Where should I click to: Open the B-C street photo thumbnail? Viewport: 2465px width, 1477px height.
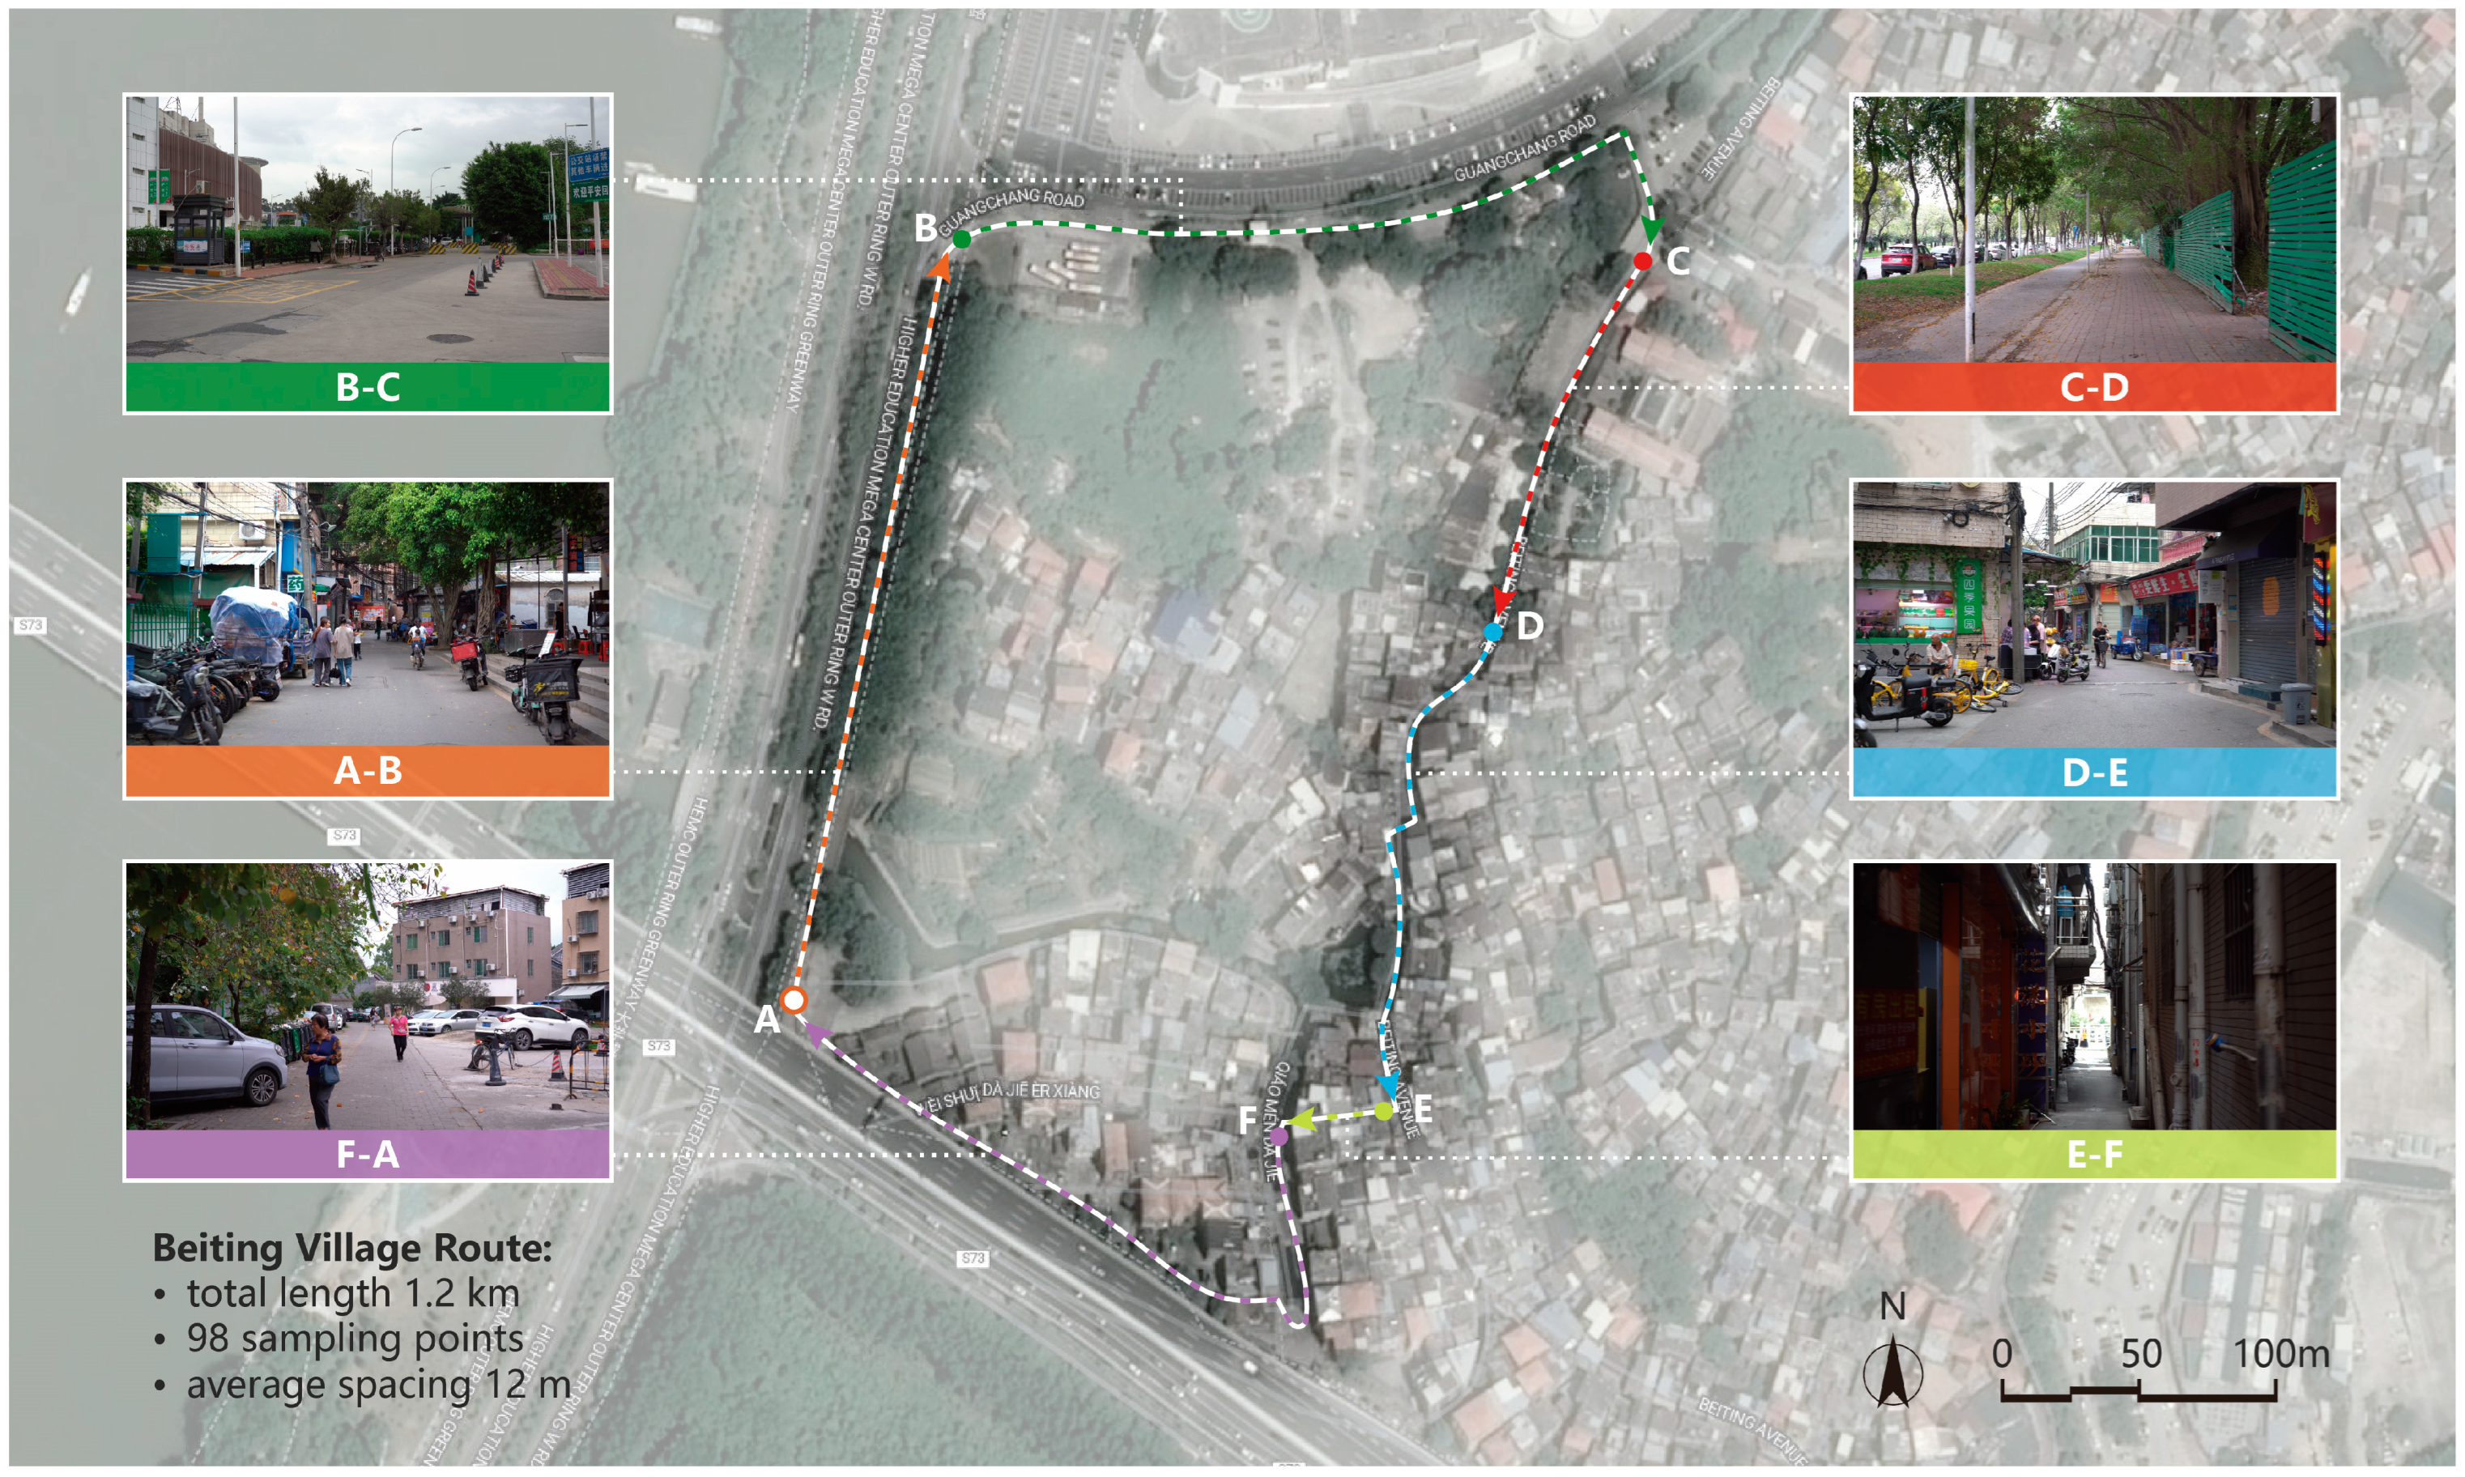(367, 229)
